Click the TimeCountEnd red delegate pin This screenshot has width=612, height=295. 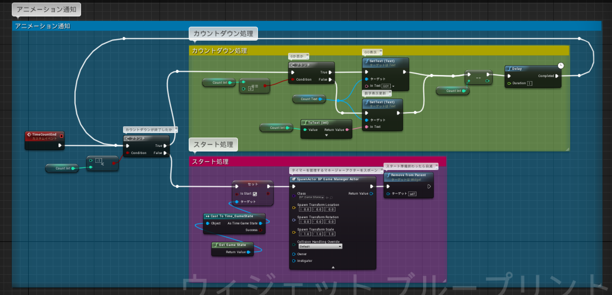[62, 136]
